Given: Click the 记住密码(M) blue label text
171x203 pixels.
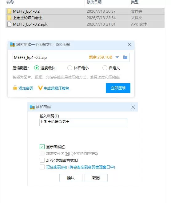Looking at the screenshot, I should click(x=80, y=167).
